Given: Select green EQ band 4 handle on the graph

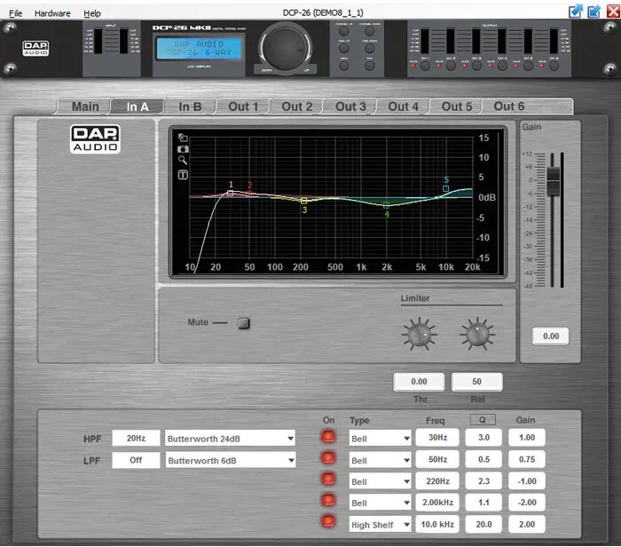Looking at the screenshot, I should (386, 205).
